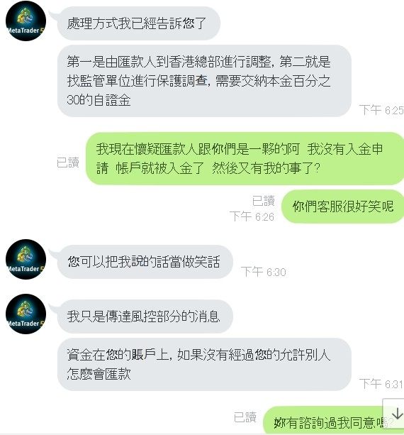Screen dimensions: 404x435
Task: Click the message about 香港總部 and 自證金
Action: pos(204,81)
